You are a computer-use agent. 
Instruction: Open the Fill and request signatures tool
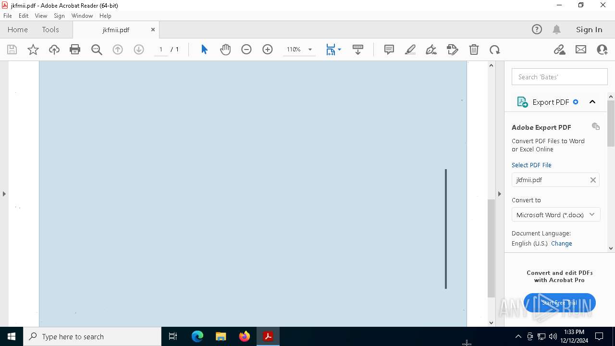[453, 49]
